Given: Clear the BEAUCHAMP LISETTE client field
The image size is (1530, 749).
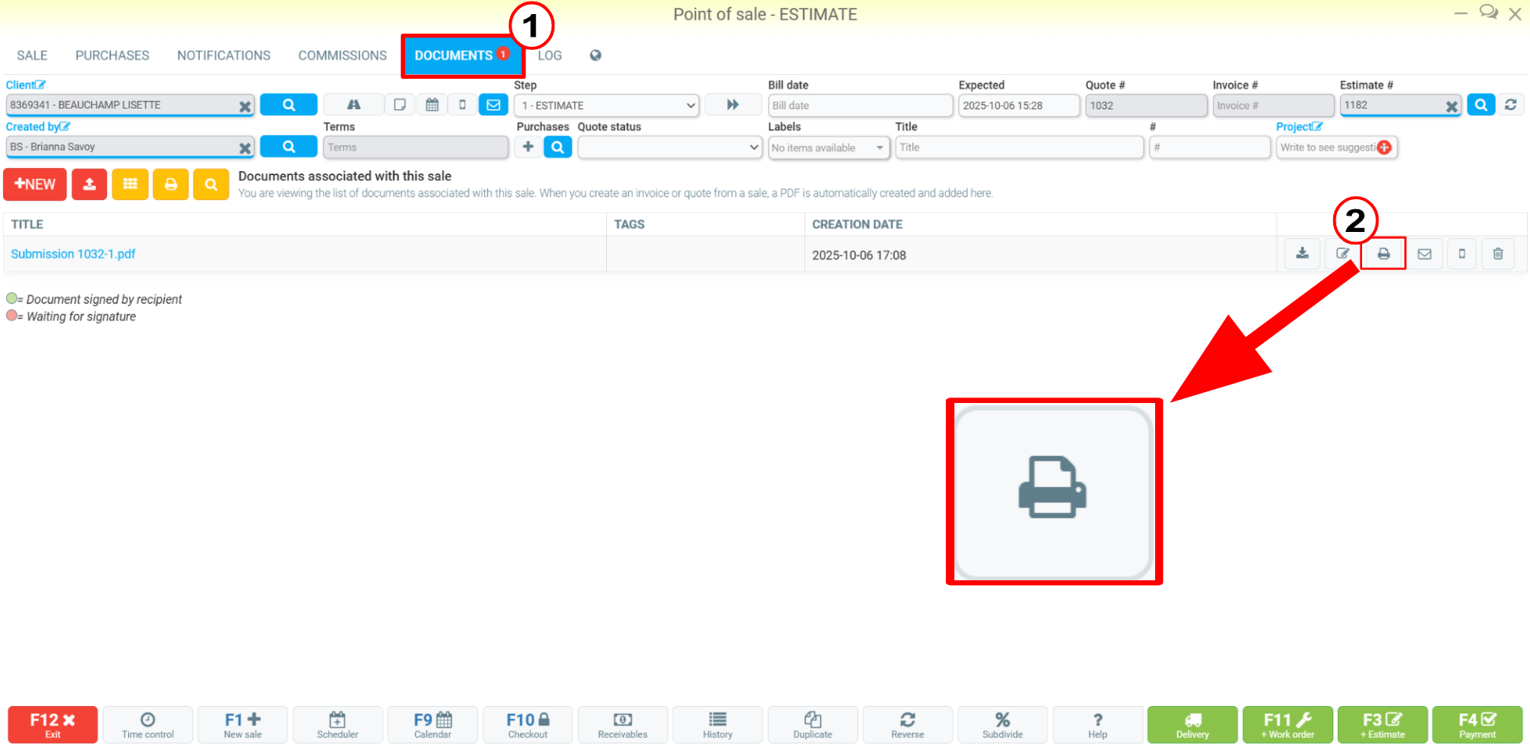Looking at the screenshot, I should click(244, 106).
